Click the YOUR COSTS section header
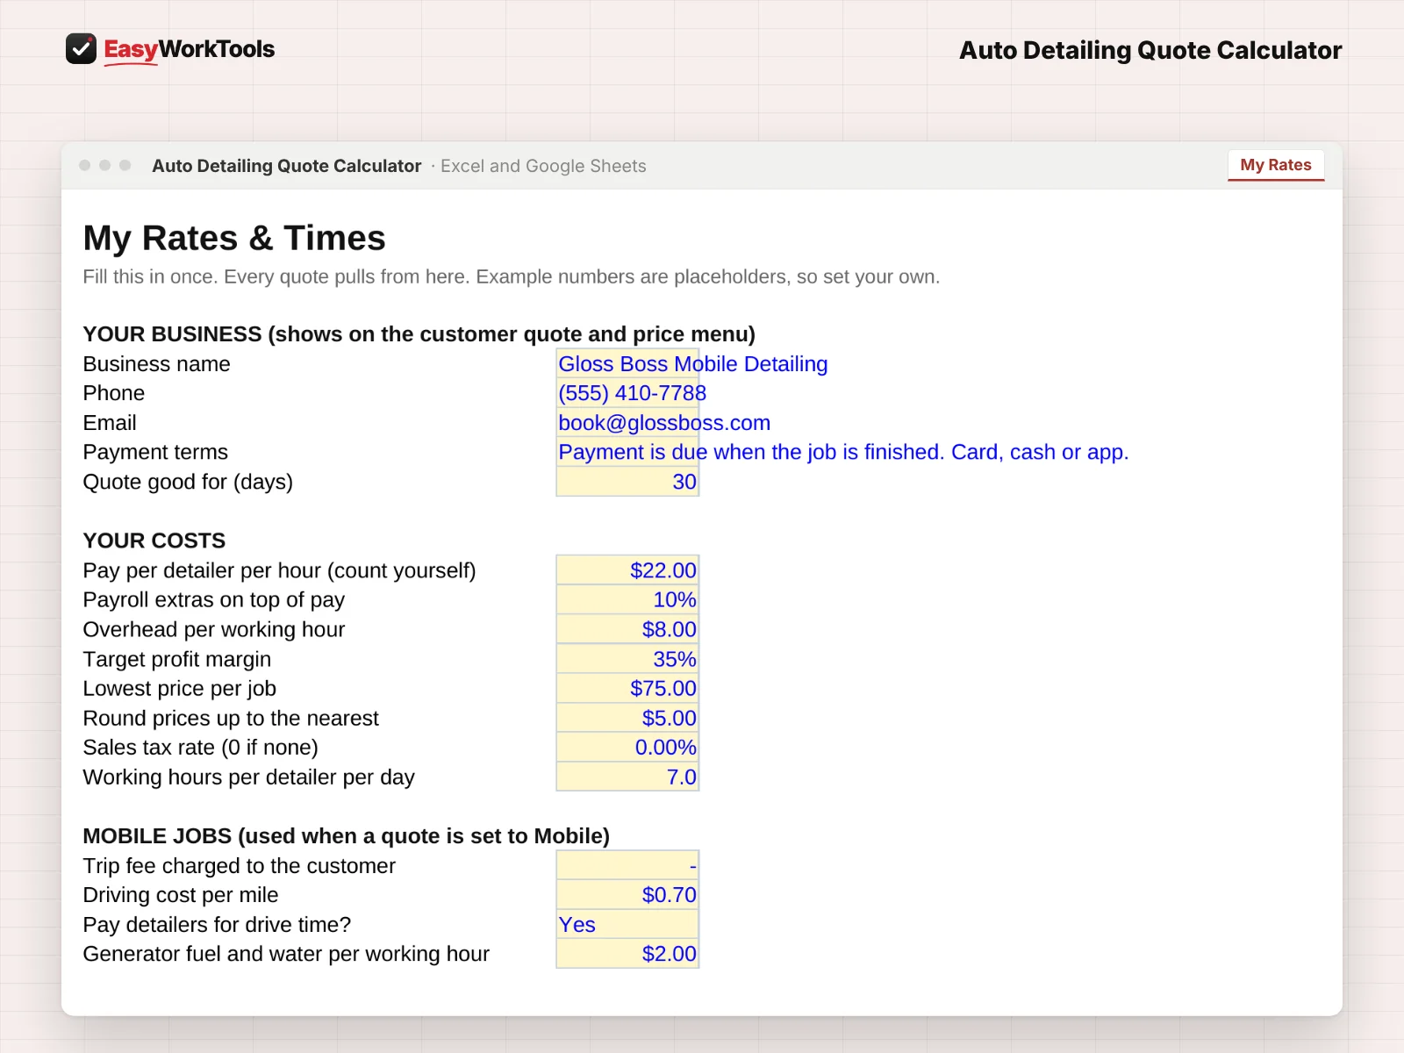Image resolution: width=1404 pixels, height=1053 pixels. [x=154, y=541]
